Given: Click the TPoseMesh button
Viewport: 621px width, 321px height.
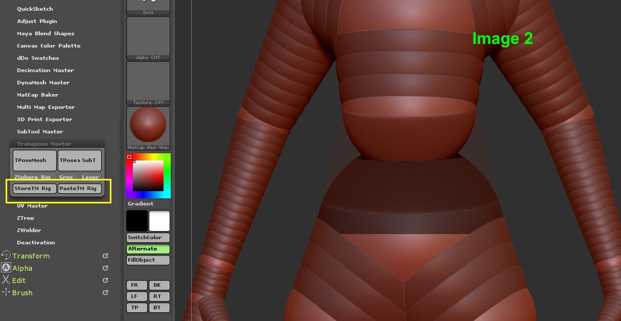Looking at the screenshot, I should point(34,160).
